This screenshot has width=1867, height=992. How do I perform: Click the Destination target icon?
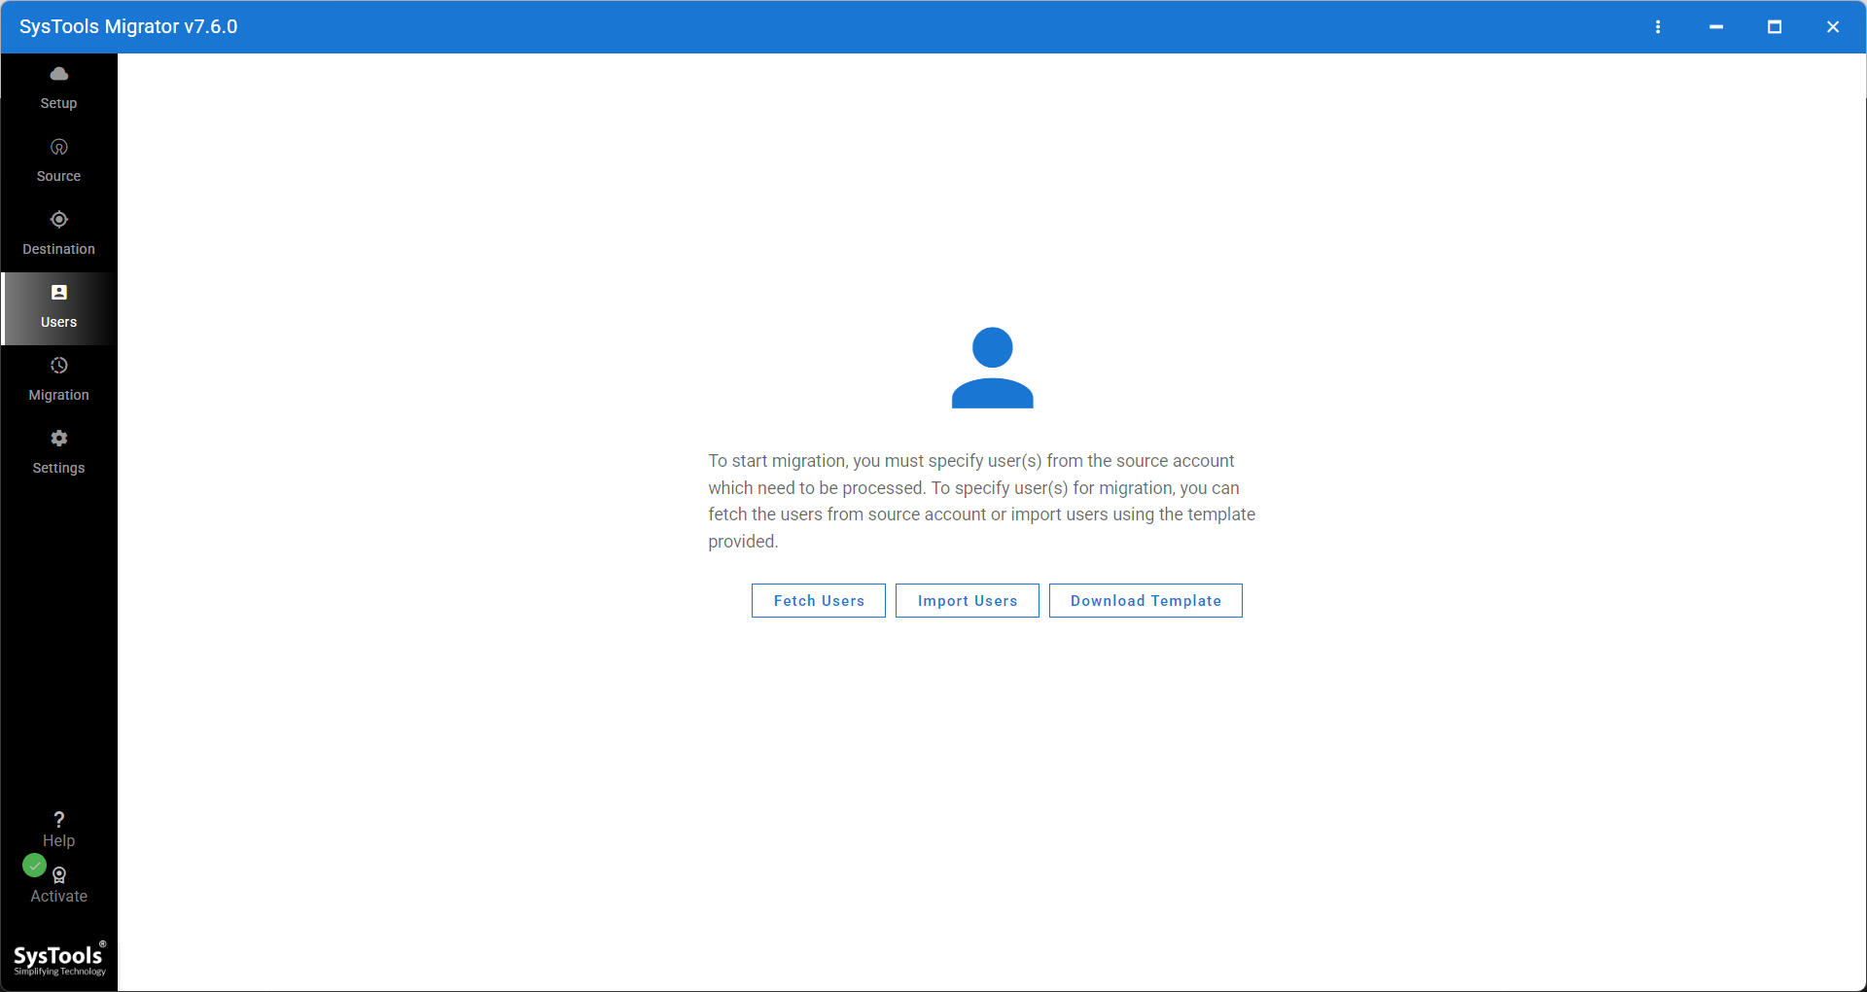58,219
